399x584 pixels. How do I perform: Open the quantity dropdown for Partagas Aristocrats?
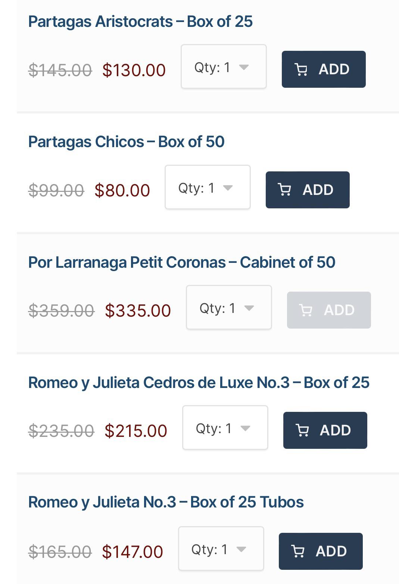[x=223, y=66]
